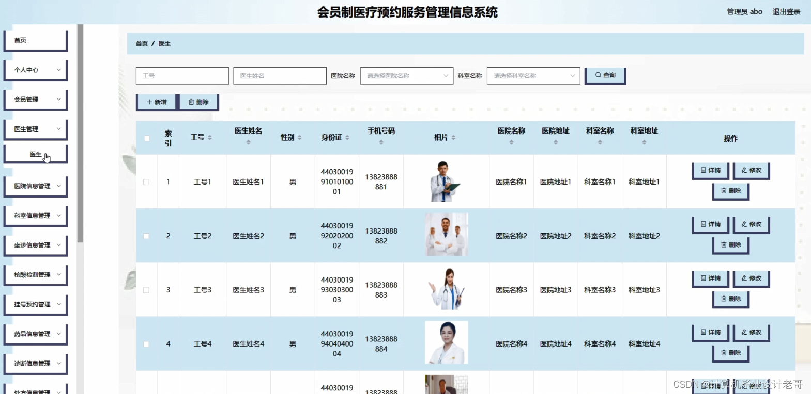This screenshot has height=394, width=811.
Task: Click 修改 for row 工号1
Action: [x=752, y=170]
